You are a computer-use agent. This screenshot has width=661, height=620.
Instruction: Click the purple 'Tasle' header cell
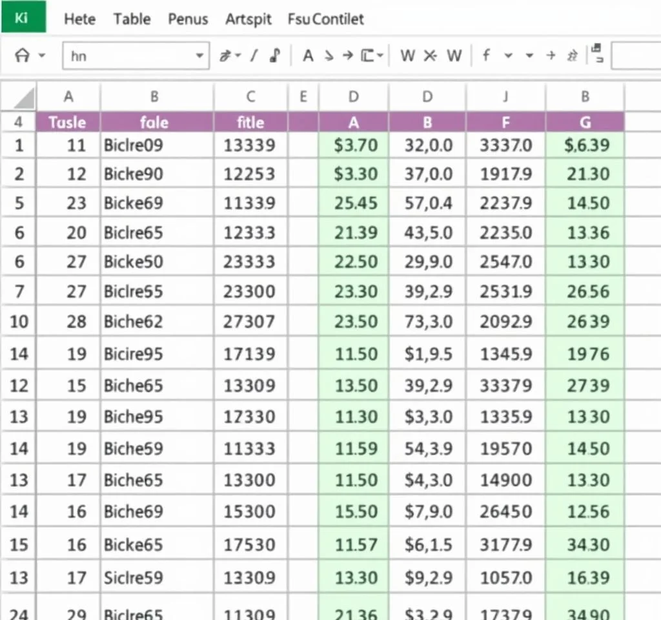pyautogui.click(x=68, y=122)
